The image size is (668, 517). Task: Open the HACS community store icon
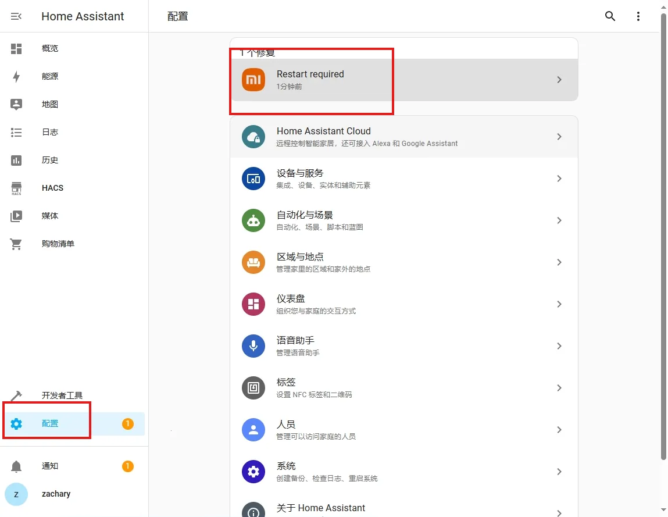[x=16, y=188]
